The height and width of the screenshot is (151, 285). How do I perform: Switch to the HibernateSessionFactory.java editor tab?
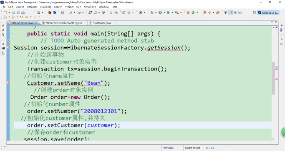point(64,23)
